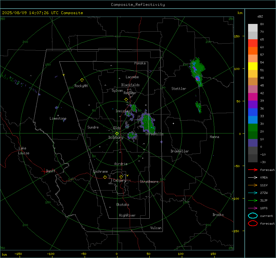Select the 30 dBZ green color swatch
The height and width of the screenshot is (258, 276).
[253, 128]
